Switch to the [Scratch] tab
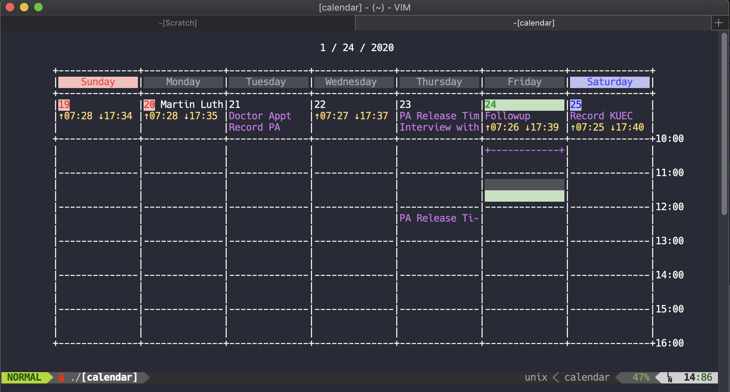This screenshot has height=392, width=730. pyautogui.click(x=178, y=23)
